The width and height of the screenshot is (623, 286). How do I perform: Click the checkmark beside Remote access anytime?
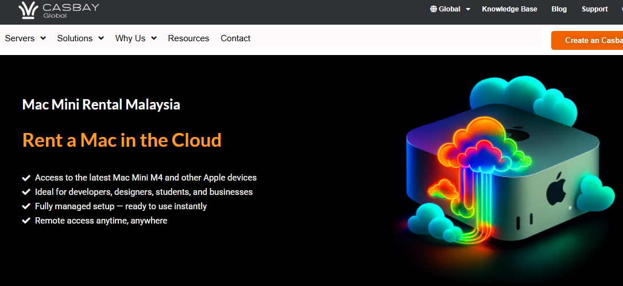[26, 221]
